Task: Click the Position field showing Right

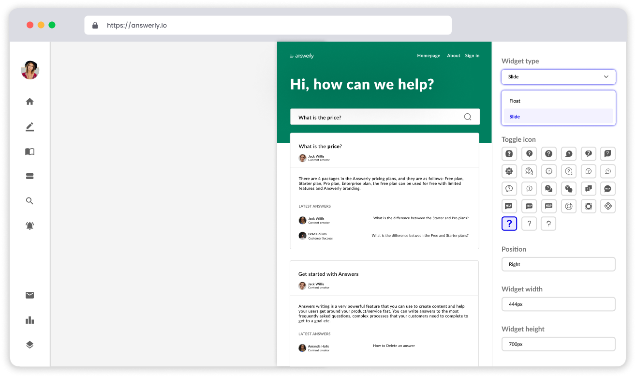Action: [x=559, y=264]
